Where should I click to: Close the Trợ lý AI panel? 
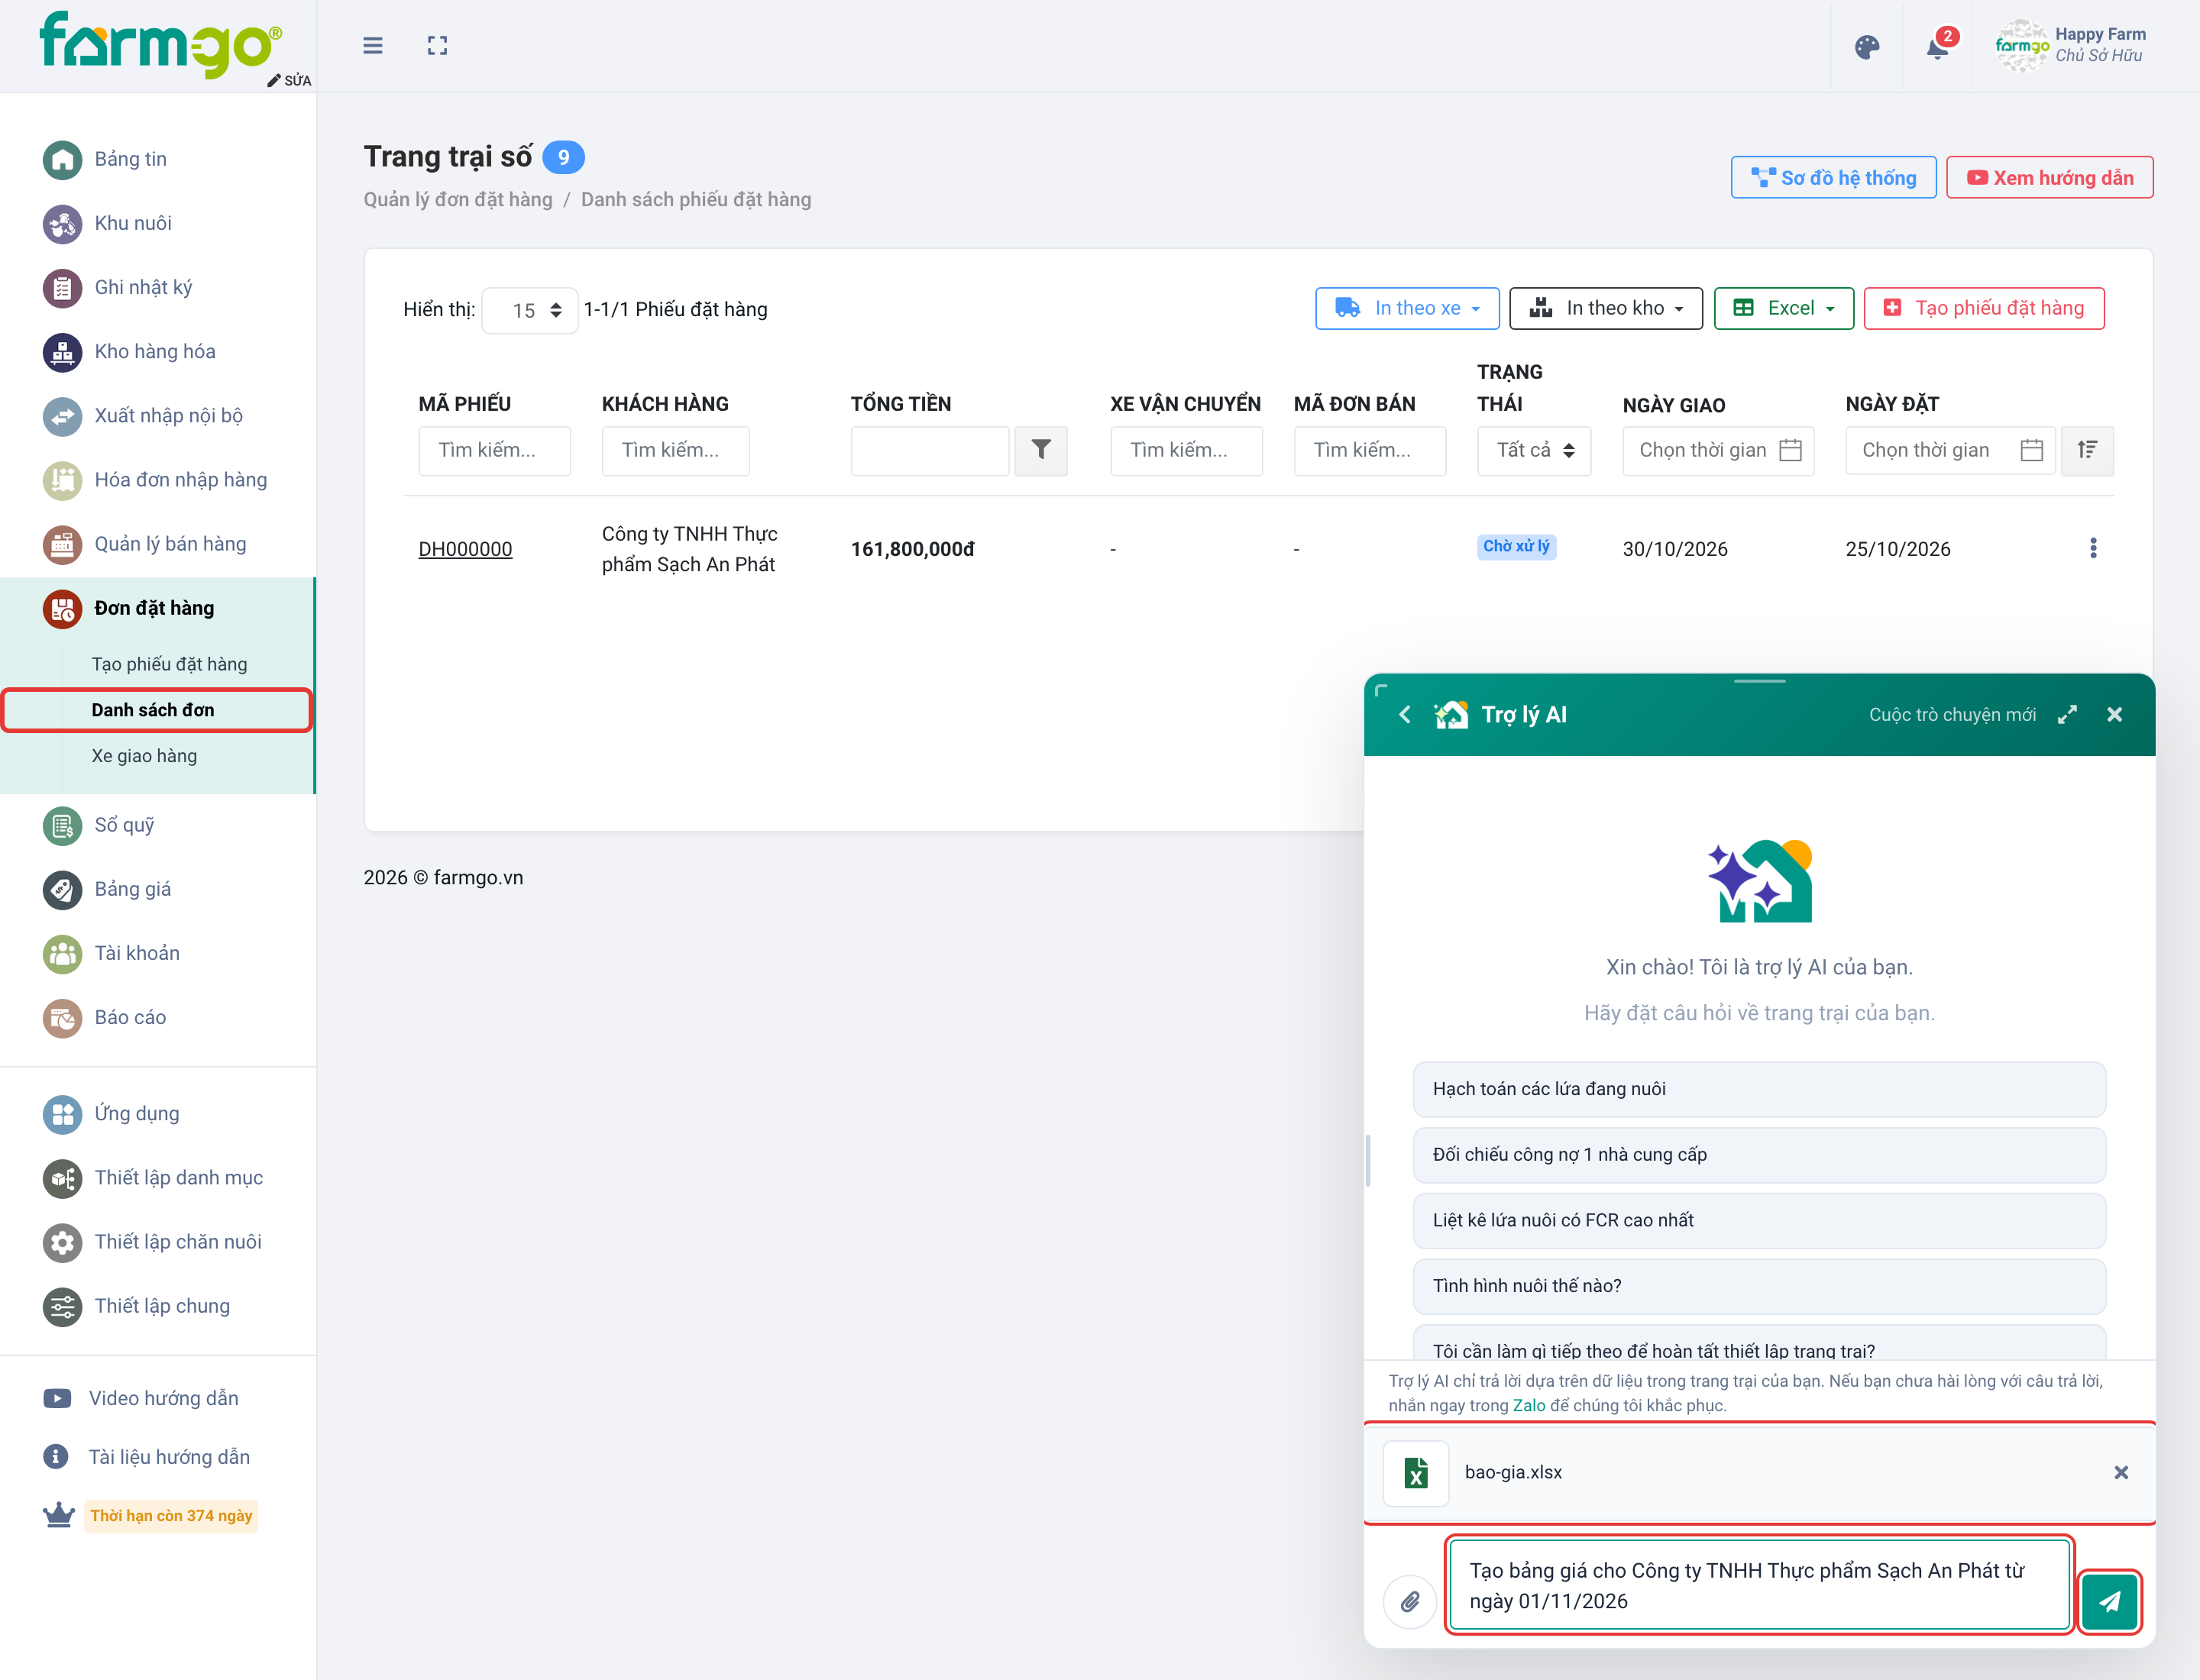(2114, 714)
